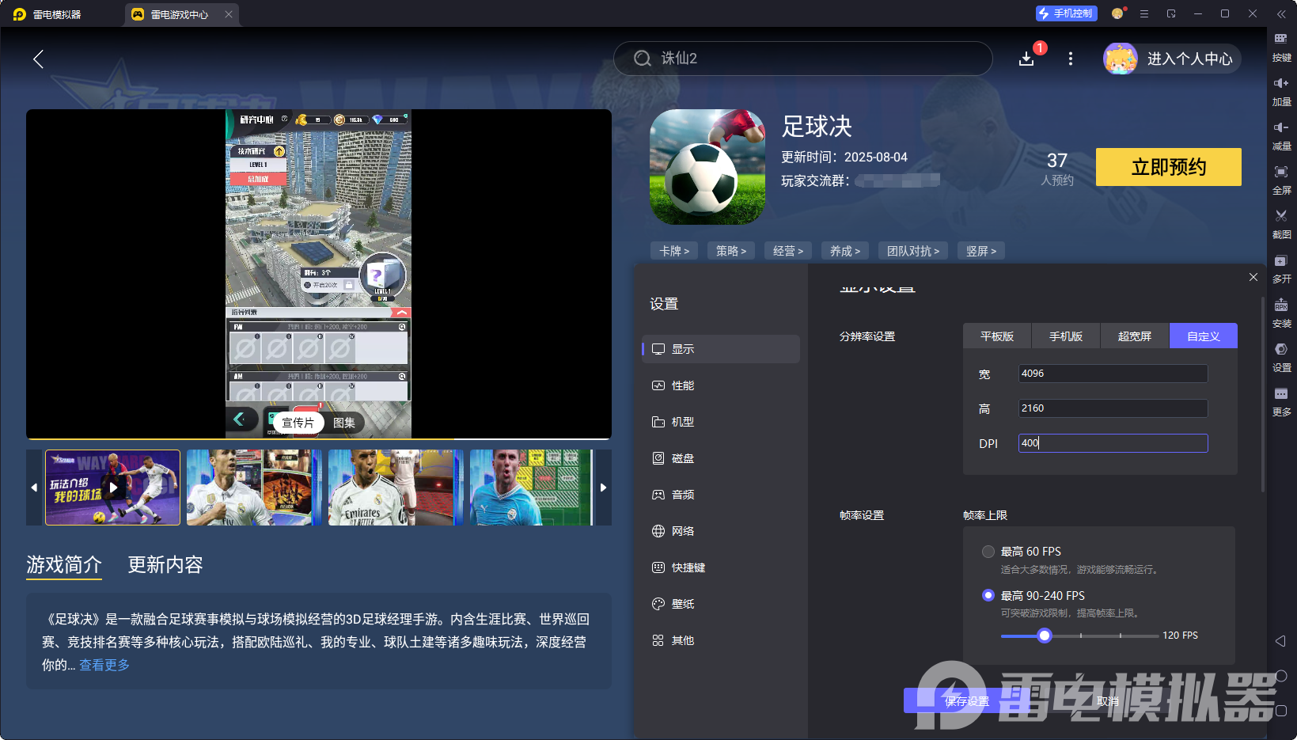Expand the 策略 category tag
The image size is (1297, 740).
730,250
